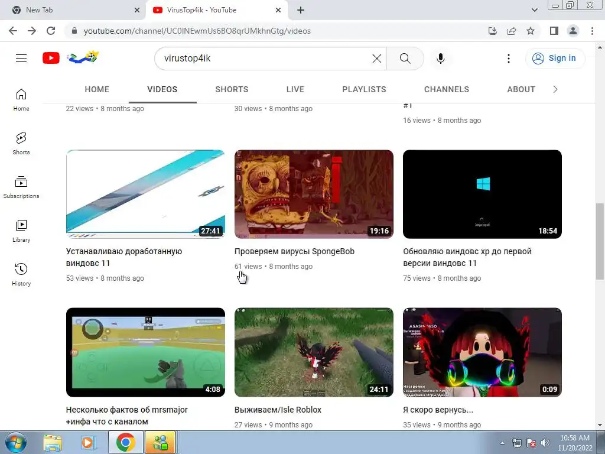Screen dimensions: 605x454
Task: Switch to the New Tab browser tab
Action: (73, 10)
